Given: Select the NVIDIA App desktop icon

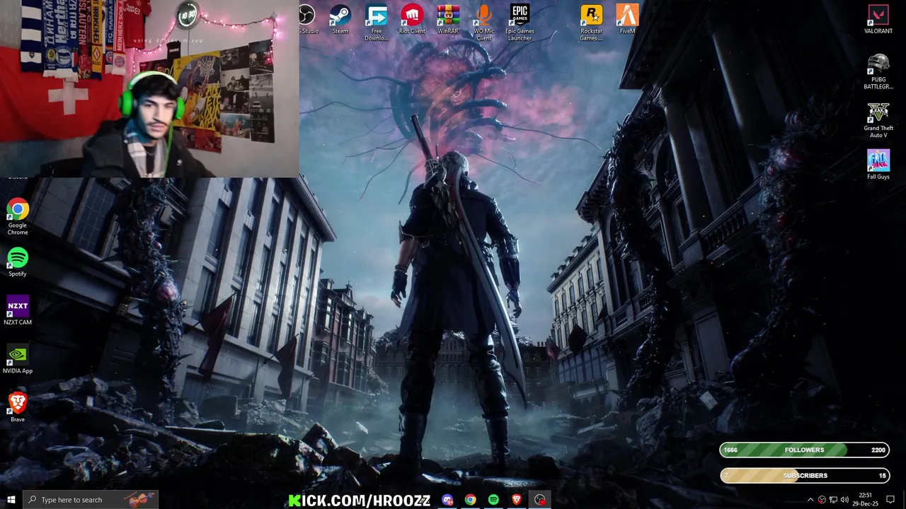Looking at the screenshot, I should coord(18,359).
